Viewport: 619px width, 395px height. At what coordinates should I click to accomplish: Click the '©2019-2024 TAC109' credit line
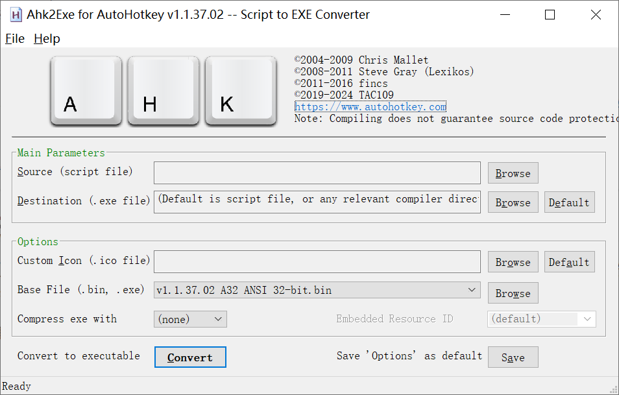[344, 95]
